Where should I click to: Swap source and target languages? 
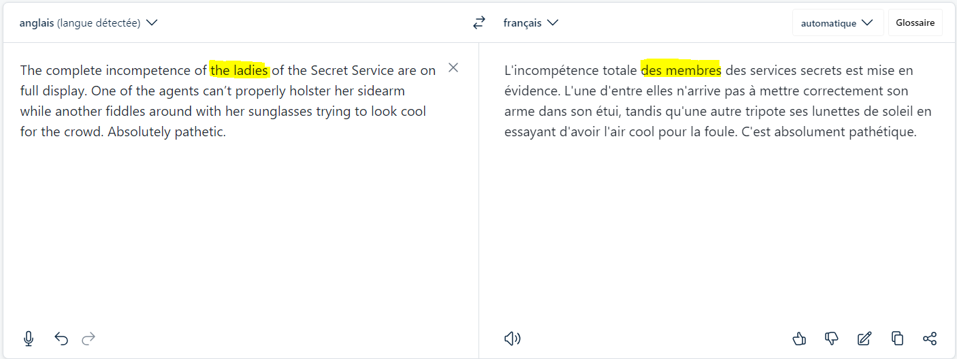click(479, 22)
